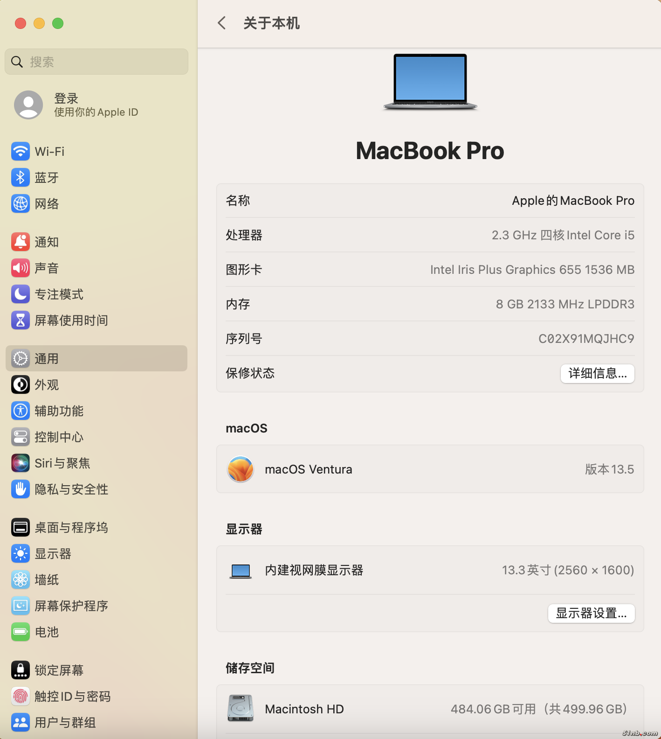
Task: Click the Macintosh HD disk icon
Action: click(241, 708)
